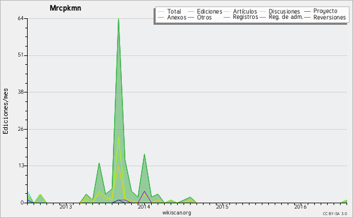
Task: Click the Registros legend label
Action: (x=245, y=17)
